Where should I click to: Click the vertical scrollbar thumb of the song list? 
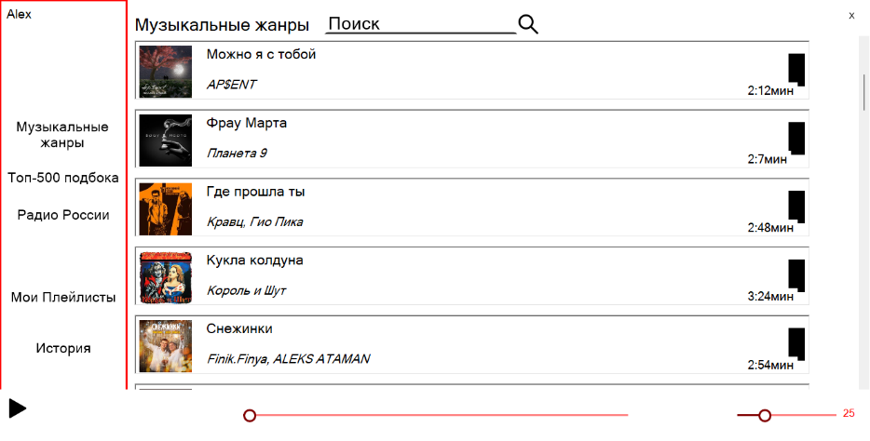863,91
